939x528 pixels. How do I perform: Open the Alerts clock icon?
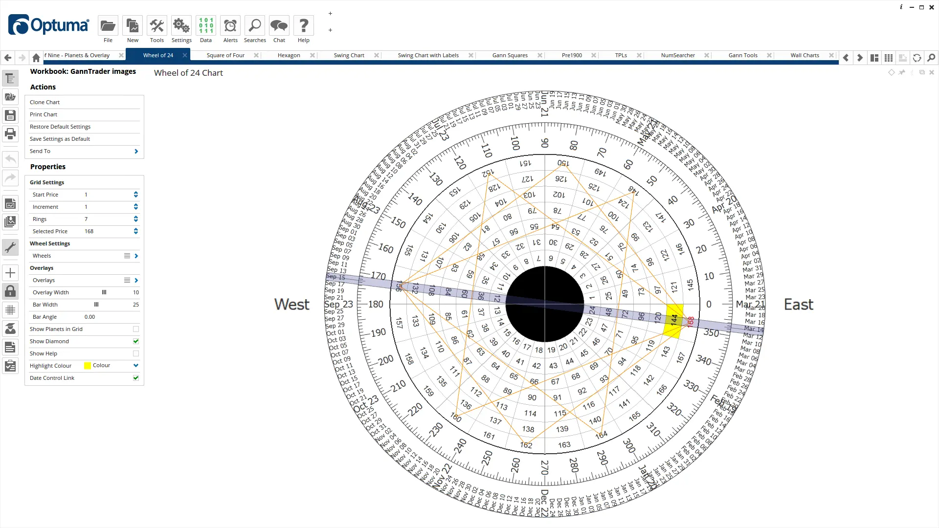[230, 26]
